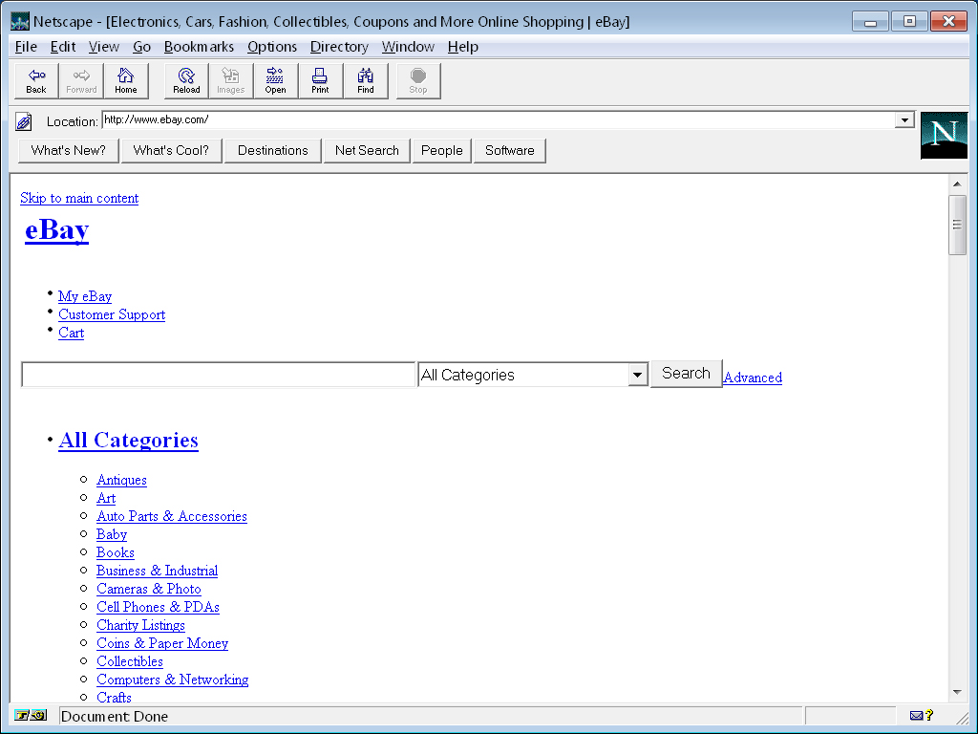
Task: Click the Print toolbar icon
Action: 320,81
